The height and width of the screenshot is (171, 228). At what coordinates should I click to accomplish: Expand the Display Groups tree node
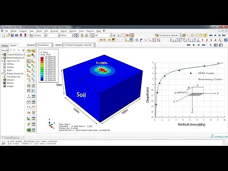[x=2, y=74]
